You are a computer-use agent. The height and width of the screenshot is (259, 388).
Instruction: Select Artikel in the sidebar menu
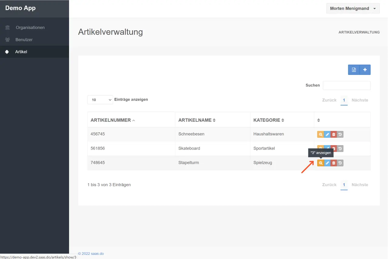[x=21, y=52]
